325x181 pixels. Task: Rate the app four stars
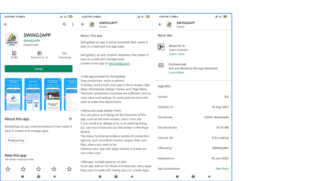coord(54,169)
